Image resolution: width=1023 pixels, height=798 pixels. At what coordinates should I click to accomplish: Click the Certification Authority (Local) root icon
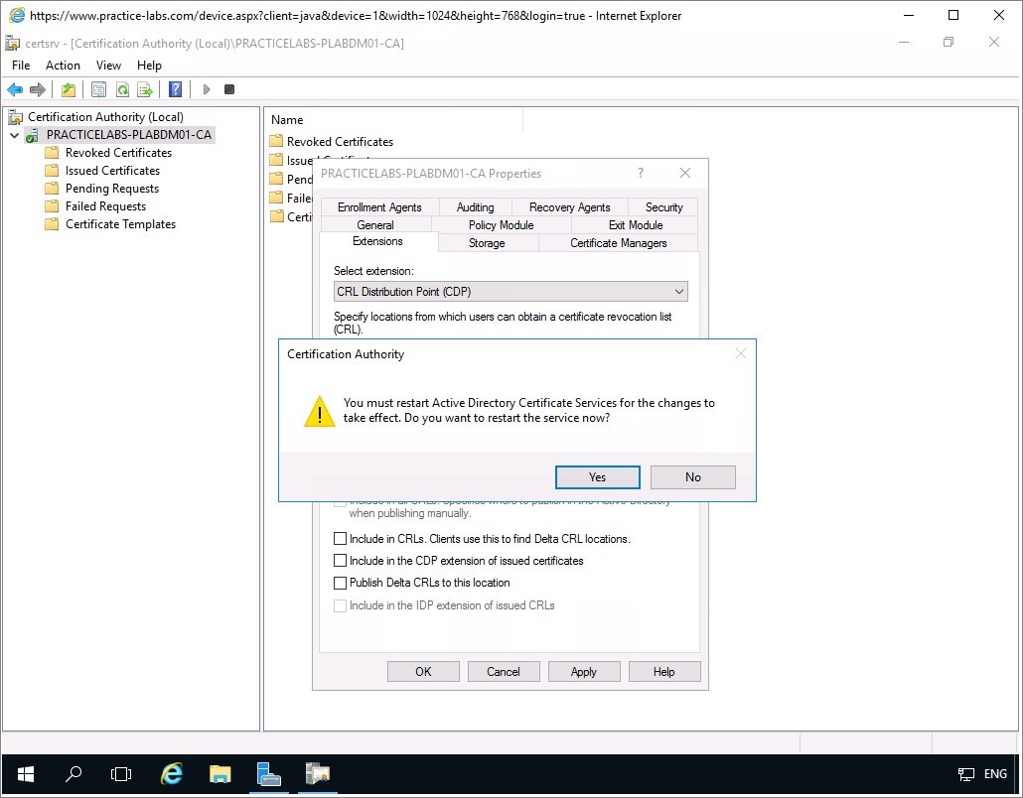pos(15,117)
